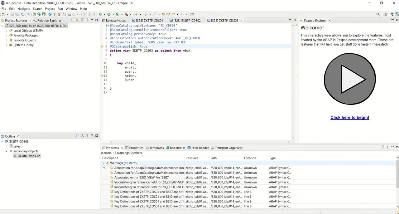Click the Sort icon in Outline view
399x214 pixels.
(82, 136)
